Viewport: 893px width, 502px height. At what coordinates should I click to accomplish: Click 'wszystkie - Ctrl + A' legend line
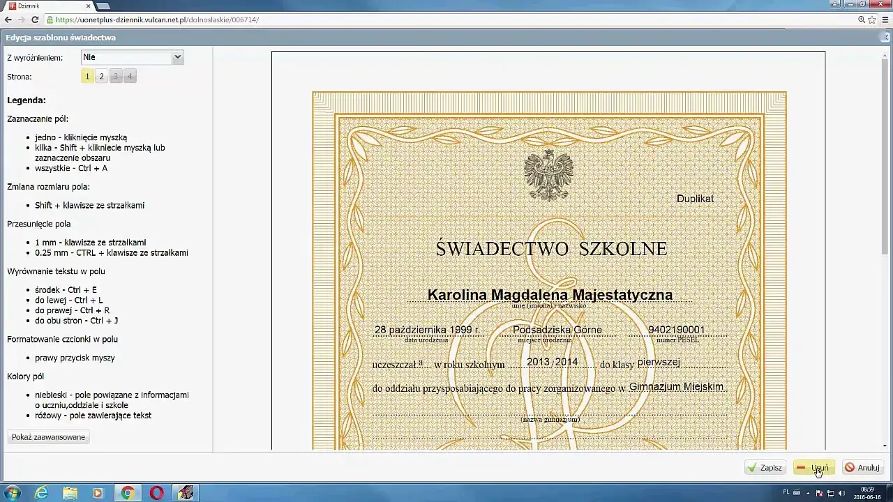tap(71, 168)
